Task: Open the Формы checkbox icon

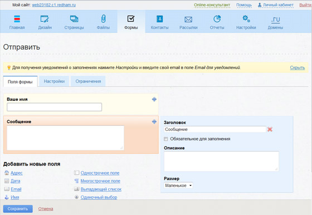Action: tap(131, 19)
